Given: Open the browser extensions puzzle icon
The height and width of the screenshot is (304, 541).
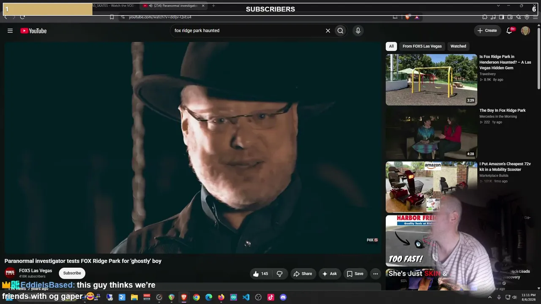Looking at the screenshot, I should tap(485, 17).
